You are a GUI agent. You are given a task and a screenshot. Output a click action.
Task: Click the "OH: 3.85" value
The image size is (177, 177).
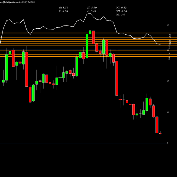pyautogui.click(x=121, y=11)
